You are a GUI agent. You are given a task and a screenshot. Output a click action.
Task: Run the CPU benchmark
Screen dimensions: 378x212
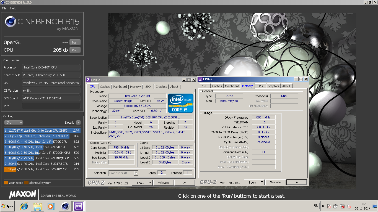point(75,50)
